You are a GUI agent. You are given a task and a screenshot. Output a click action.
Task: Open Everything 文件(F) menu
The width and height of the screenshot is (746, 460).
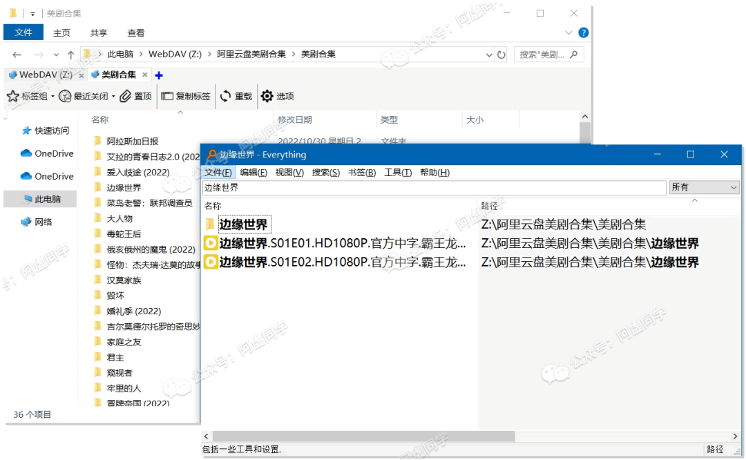tap(218, 172)
